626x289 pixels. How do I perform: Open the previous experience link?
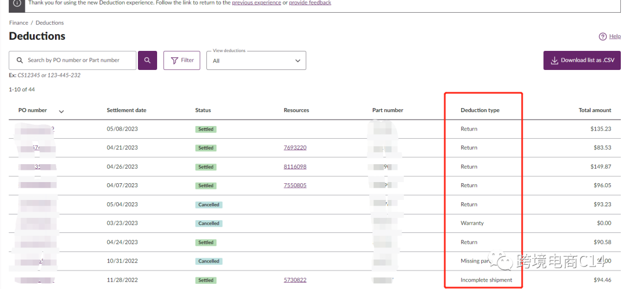256,3
